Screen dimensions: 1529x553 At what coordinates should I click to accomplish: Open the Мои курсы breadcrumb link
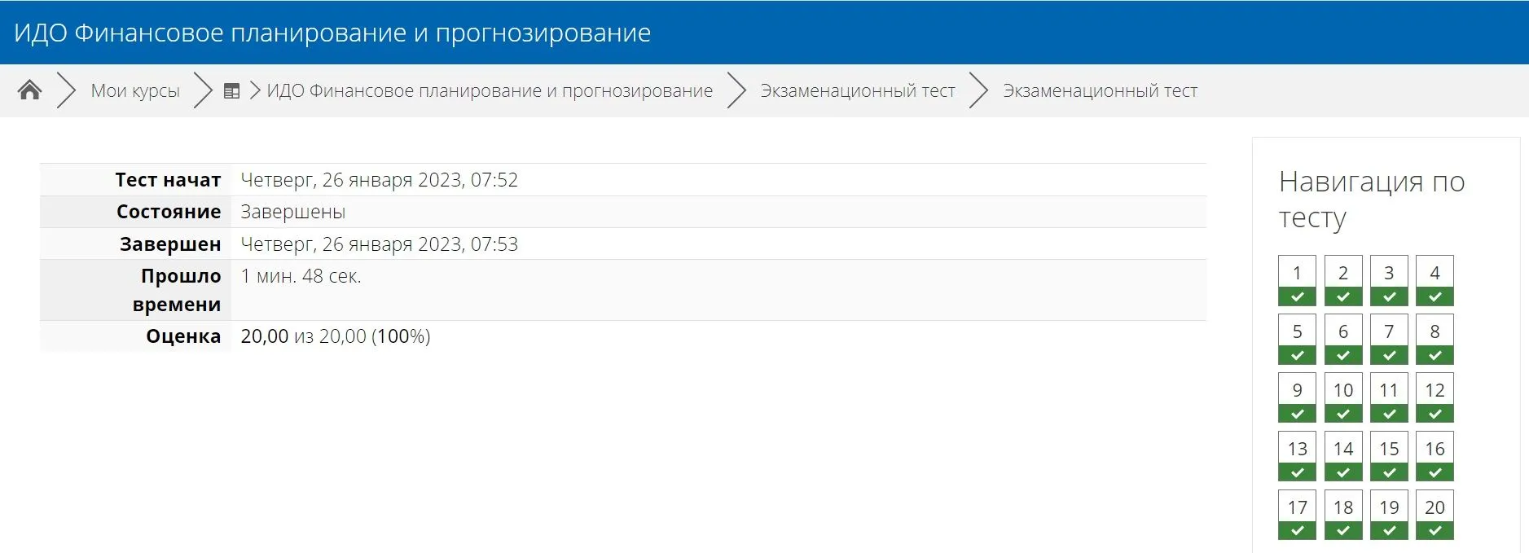pyautogui.click(x=135, y=91)
